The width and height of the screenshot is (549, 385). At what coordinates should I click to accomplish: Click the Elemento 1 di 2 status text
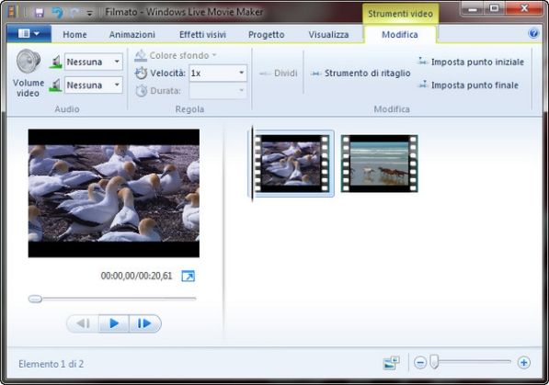(x=51, y=364)
